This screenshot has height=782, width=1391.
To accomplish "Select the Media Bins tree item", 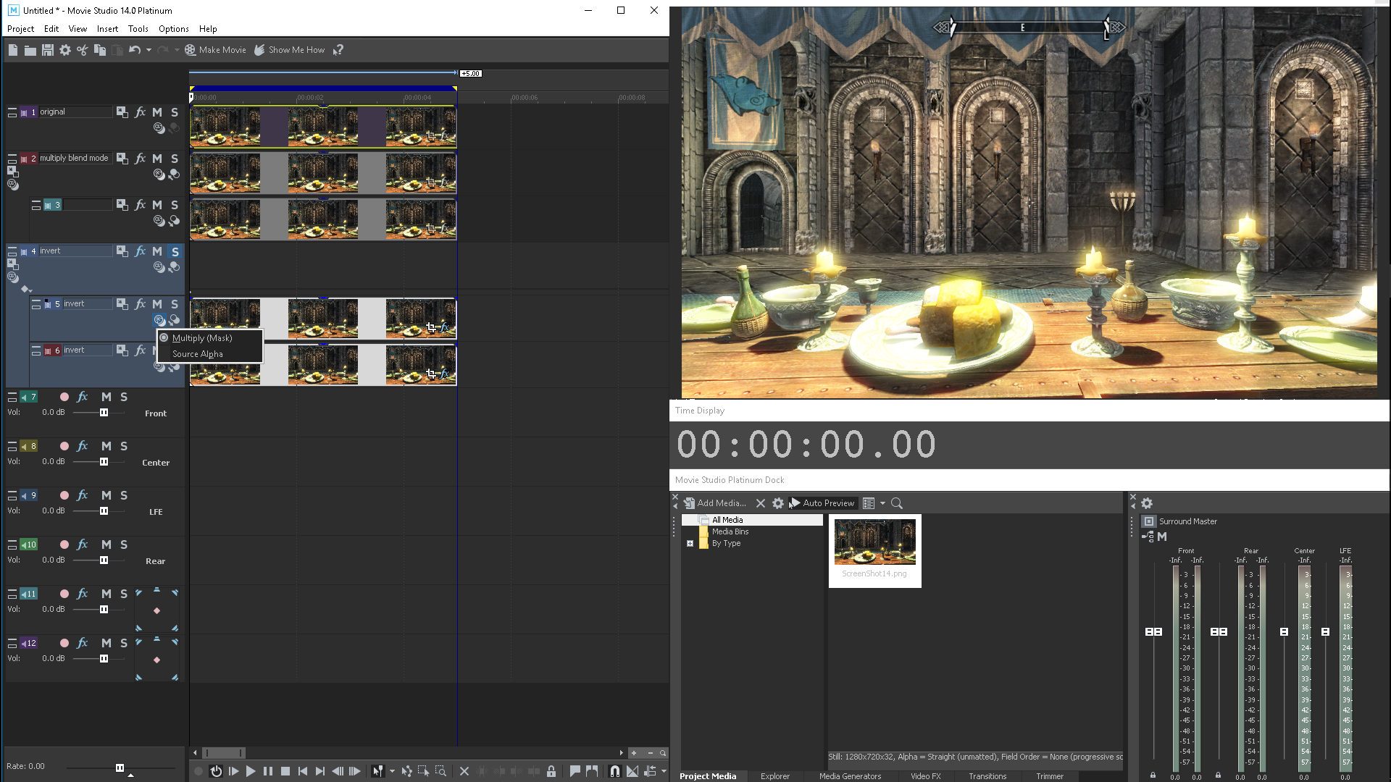I will 730,531.
